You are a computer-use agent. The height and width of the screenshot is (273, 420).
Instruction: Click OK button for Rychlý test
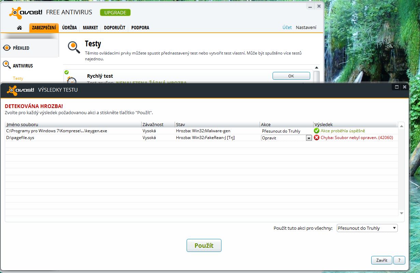(x=291, y=76)
